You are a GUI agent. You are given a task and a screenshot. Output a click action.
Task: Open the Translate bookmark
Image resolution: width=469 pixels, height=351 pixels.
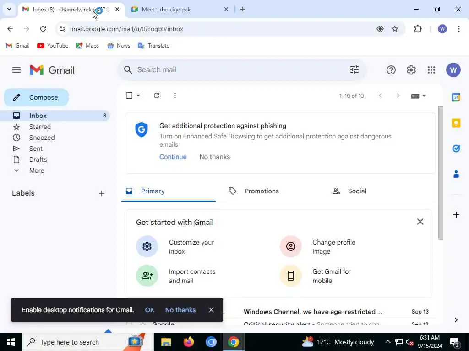click(154, 46)
